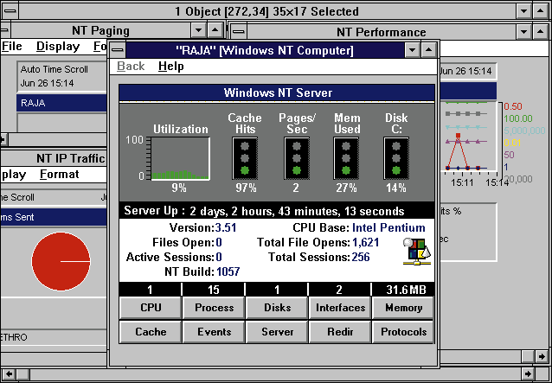Open the Disks details button
The image size is (552, 383).
coord(278,308)
